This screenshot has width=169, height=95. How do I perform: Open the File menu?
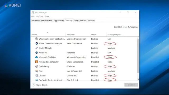(x=33, y=16)
